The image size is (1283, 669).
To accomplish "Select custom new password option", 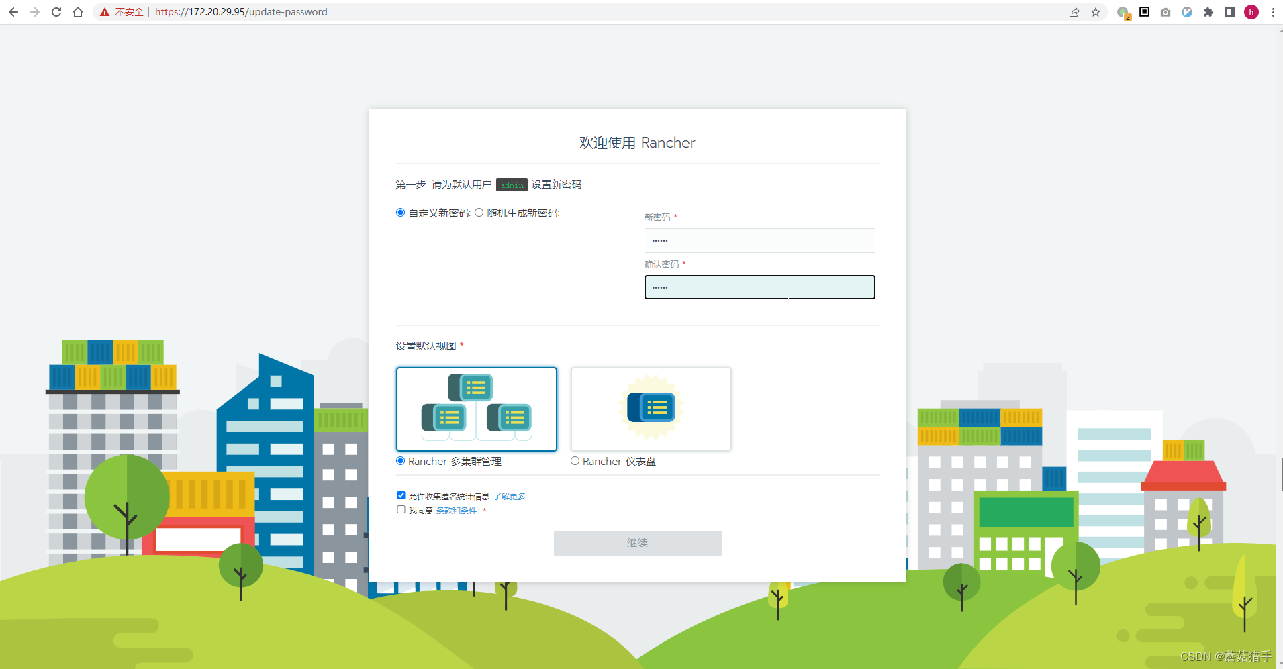I will coord(401,213).
